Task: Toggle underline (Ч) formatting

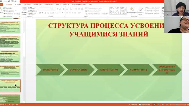Action: click(45, 13)
